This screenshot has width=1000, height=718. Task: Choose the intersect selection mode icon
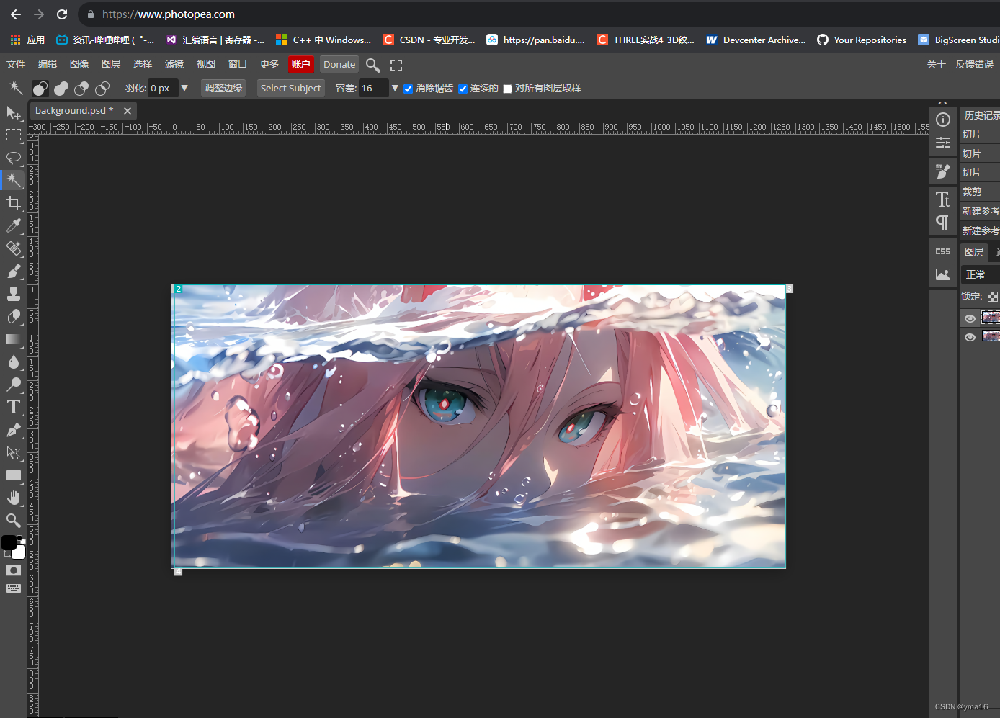point(102,88)
